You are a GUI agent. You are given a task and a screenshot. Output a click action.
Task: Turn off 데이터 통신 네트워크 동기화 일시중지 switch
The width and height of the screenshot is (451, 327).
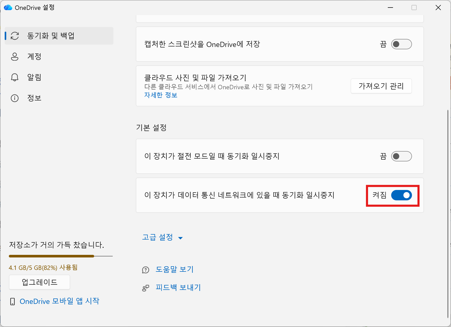tap(401, 195)
